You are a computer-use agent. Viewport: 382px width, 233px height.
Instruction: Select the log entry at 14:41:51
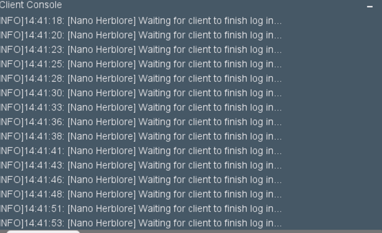pos(141,209)
